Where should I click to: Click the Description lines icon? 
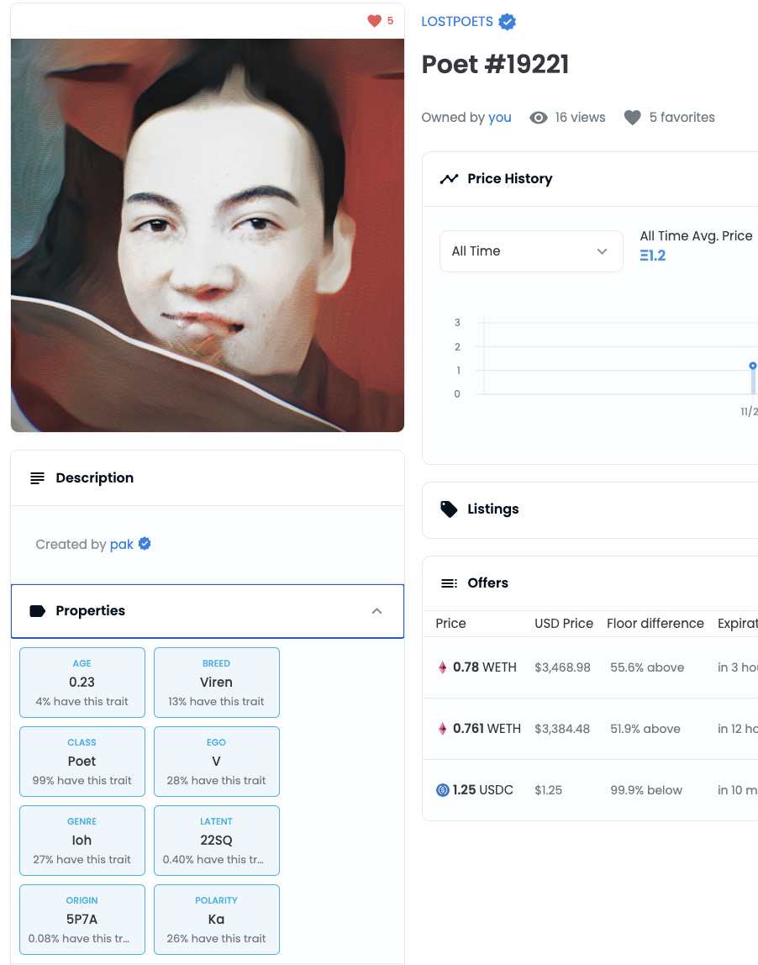click(38, 478)
